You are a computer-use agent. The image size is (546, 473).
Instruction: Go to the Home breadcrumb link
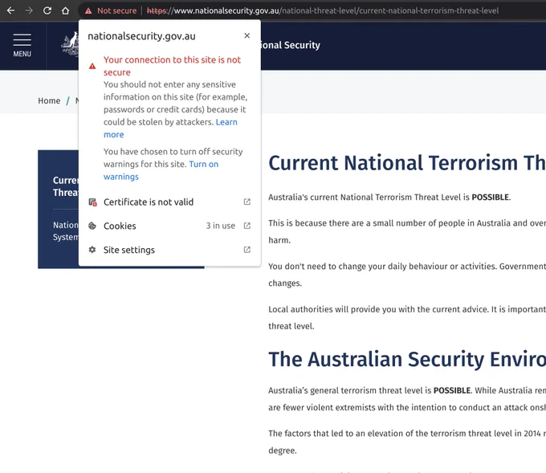tap(49, 101)
